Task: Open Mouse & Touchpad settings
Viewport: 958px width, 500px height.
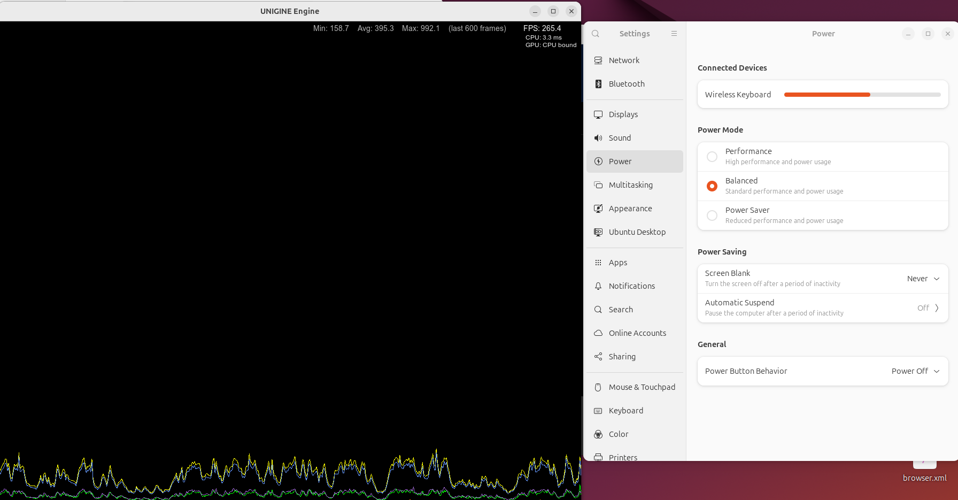Action: click(635, 387)
